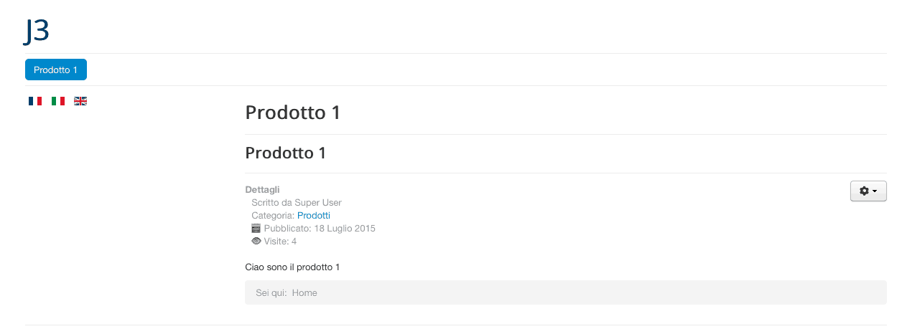The width and height of the screenshot is (907, 329).
Task: Click the J3 site logo
Action: coord(37,32)
